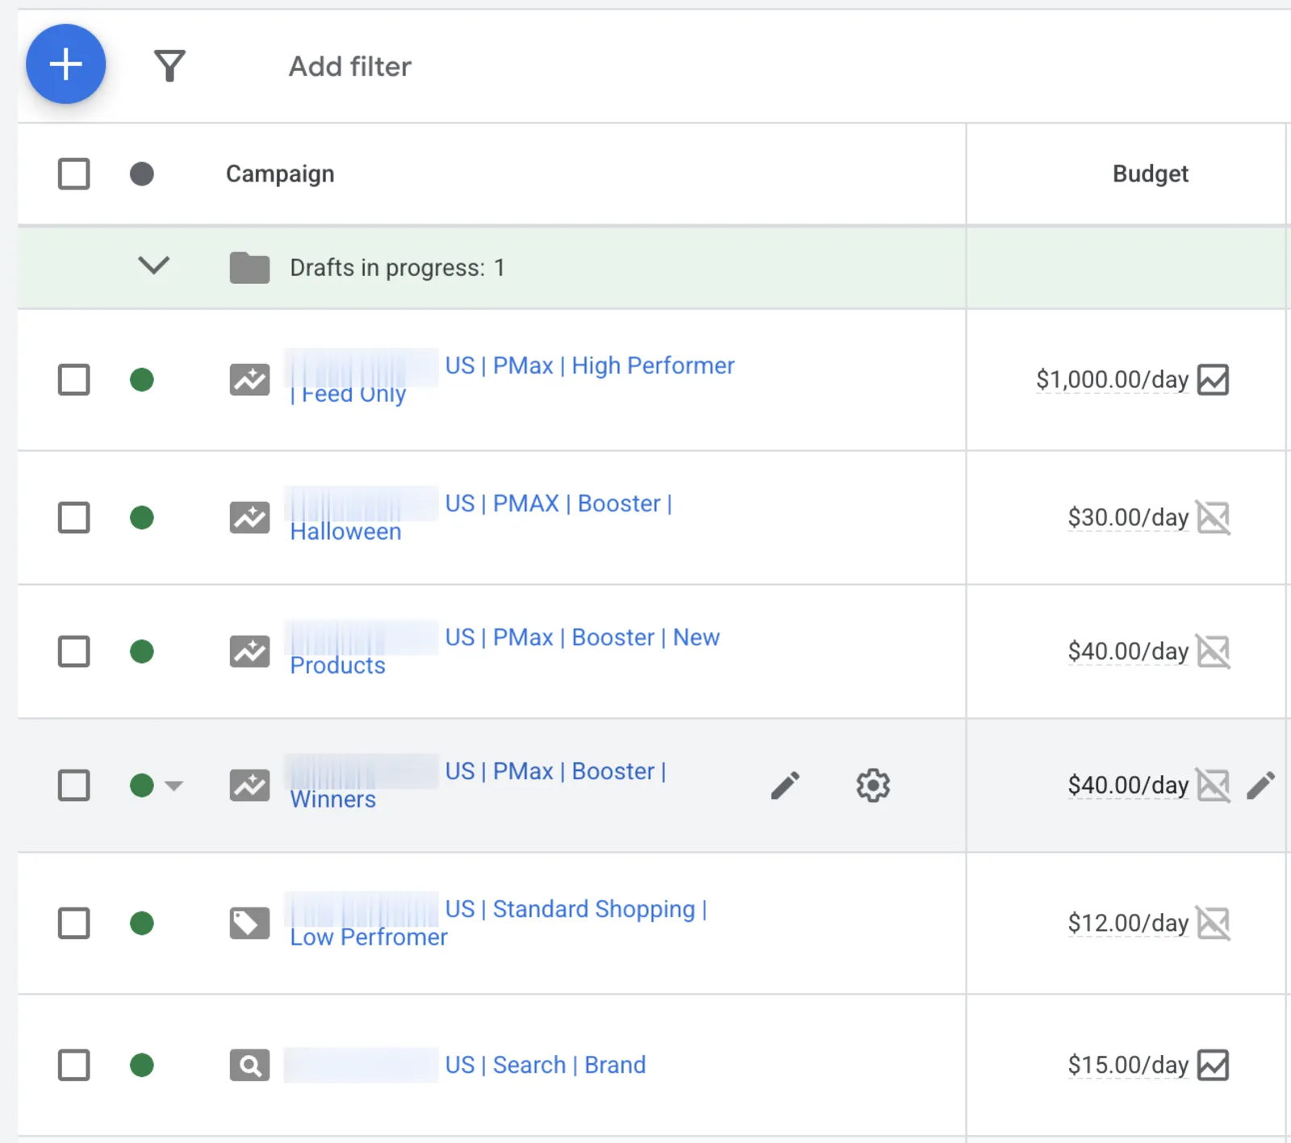Open the US | PMax | High Performer campaign link
The height and width of the screenshot is (1143, 1291).
[512, 379]
